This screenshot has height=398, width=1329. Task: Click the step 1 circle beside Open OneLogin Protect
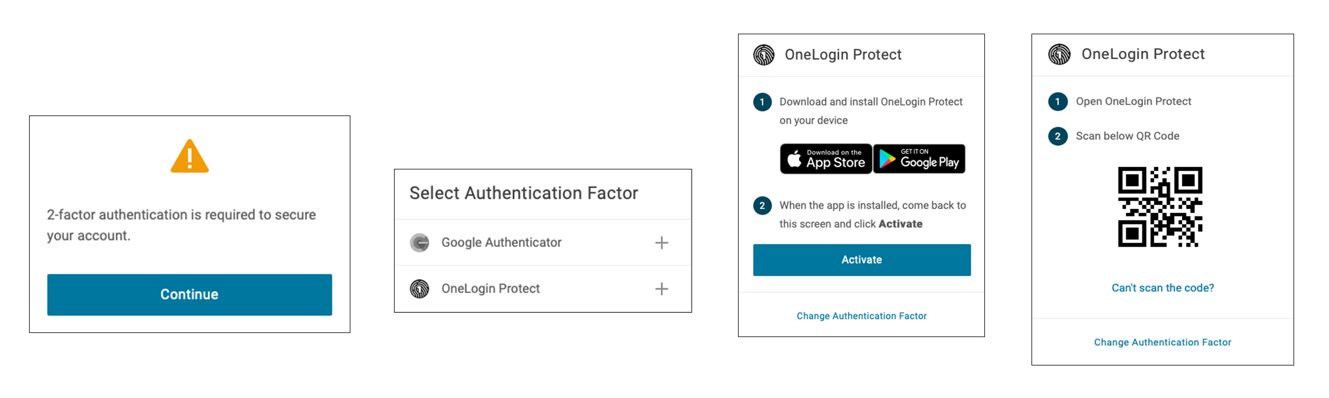(x=1058, y=102)
